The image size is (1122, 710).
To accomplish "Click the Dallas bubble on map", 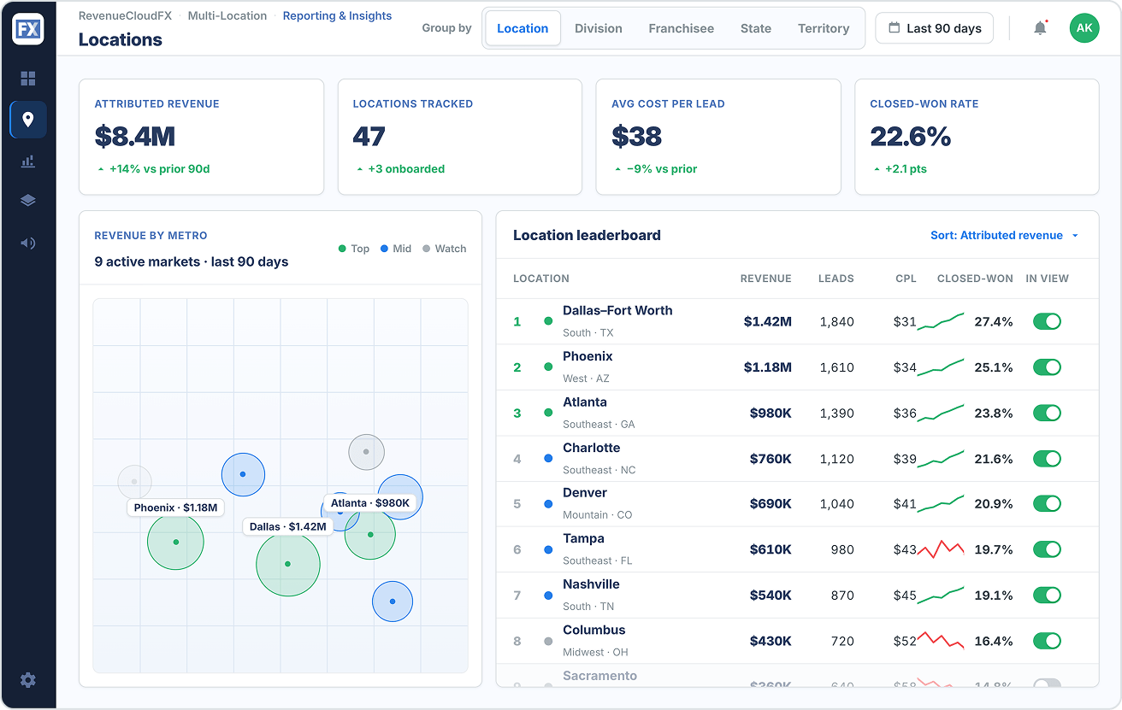I will coord(288,564).
